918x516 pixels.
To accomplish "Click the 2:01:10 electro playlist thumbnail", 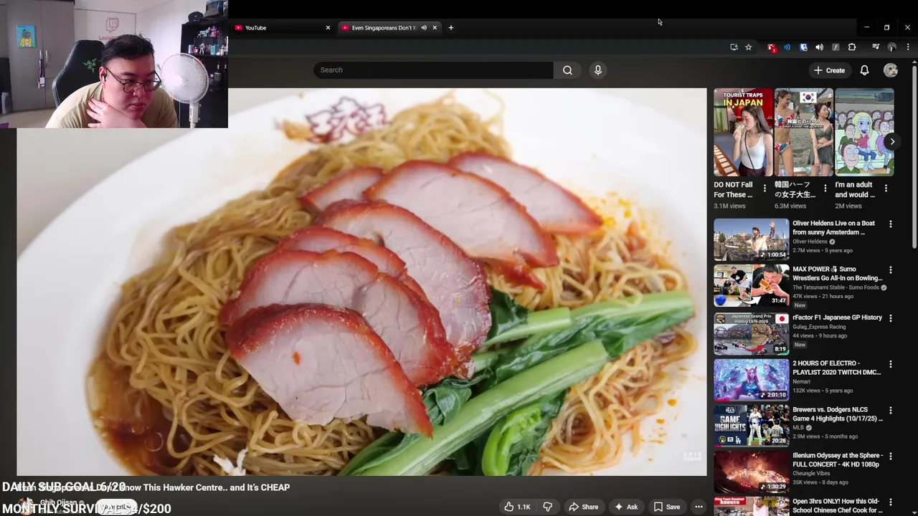I will 751,380.
